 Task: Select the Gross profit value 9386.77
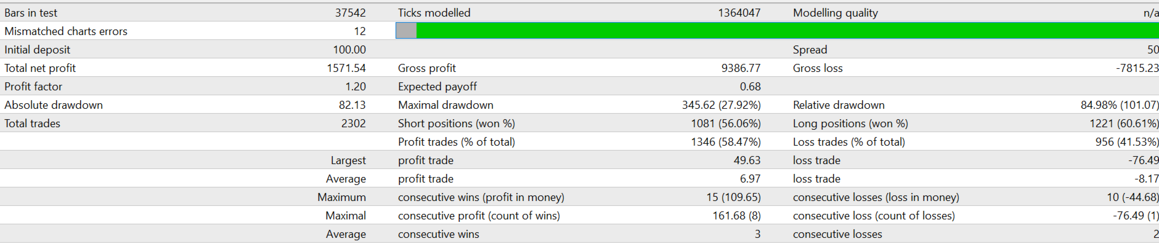[741, 68]
